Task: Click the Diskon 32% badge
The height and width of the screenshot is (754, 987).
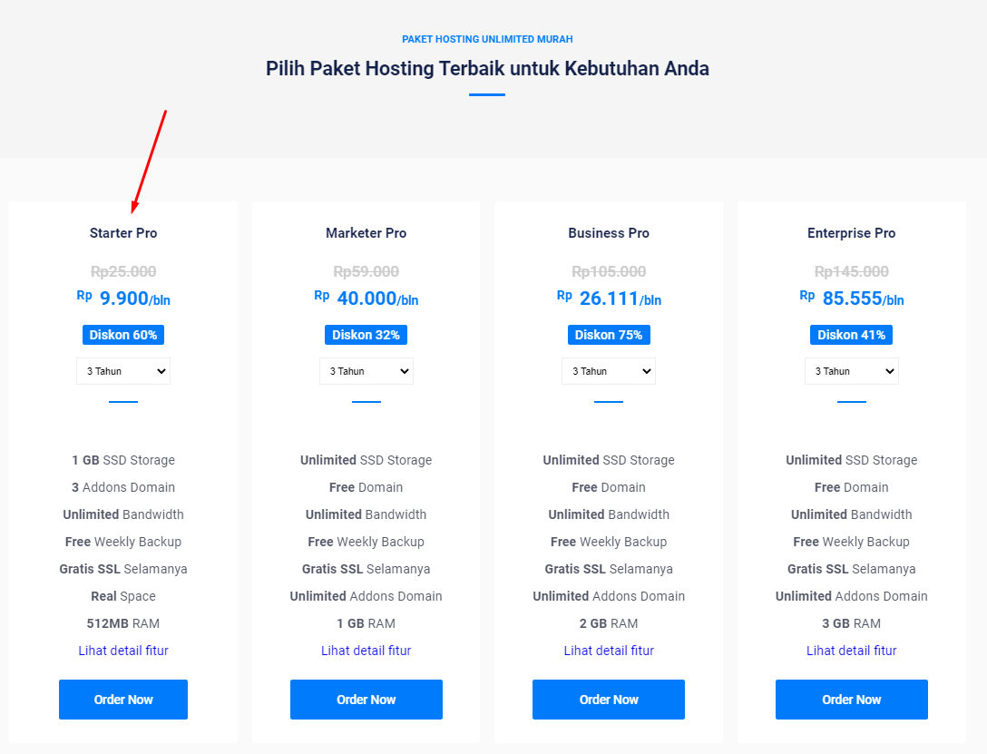Action: point(366,335)
